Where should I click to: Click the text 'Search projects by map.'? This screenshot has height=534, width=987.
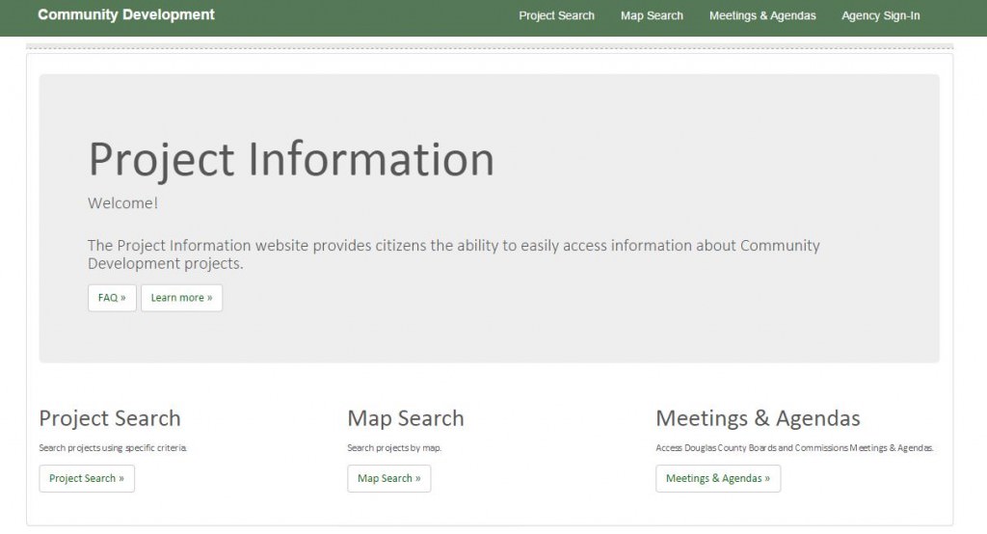tap(394, 447)
